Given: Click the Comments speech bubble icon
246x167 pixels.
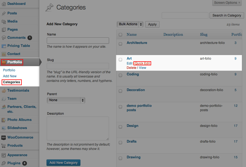Looking at the screenshot, I should (x=4, y=38).
